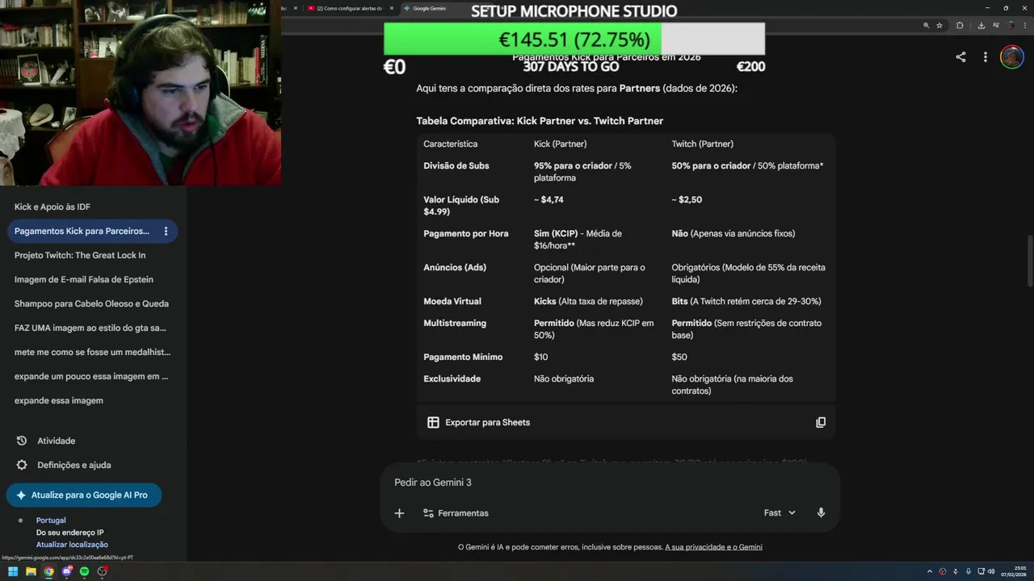The width and height of the screenshot is (1034, 581).
Task: Click the '$50' minimum payment cell
Action: click(679, 357)
